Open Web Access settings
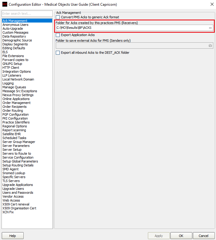Screen dimensions: 216x240 pyautogui.click(x=11, y=200)
